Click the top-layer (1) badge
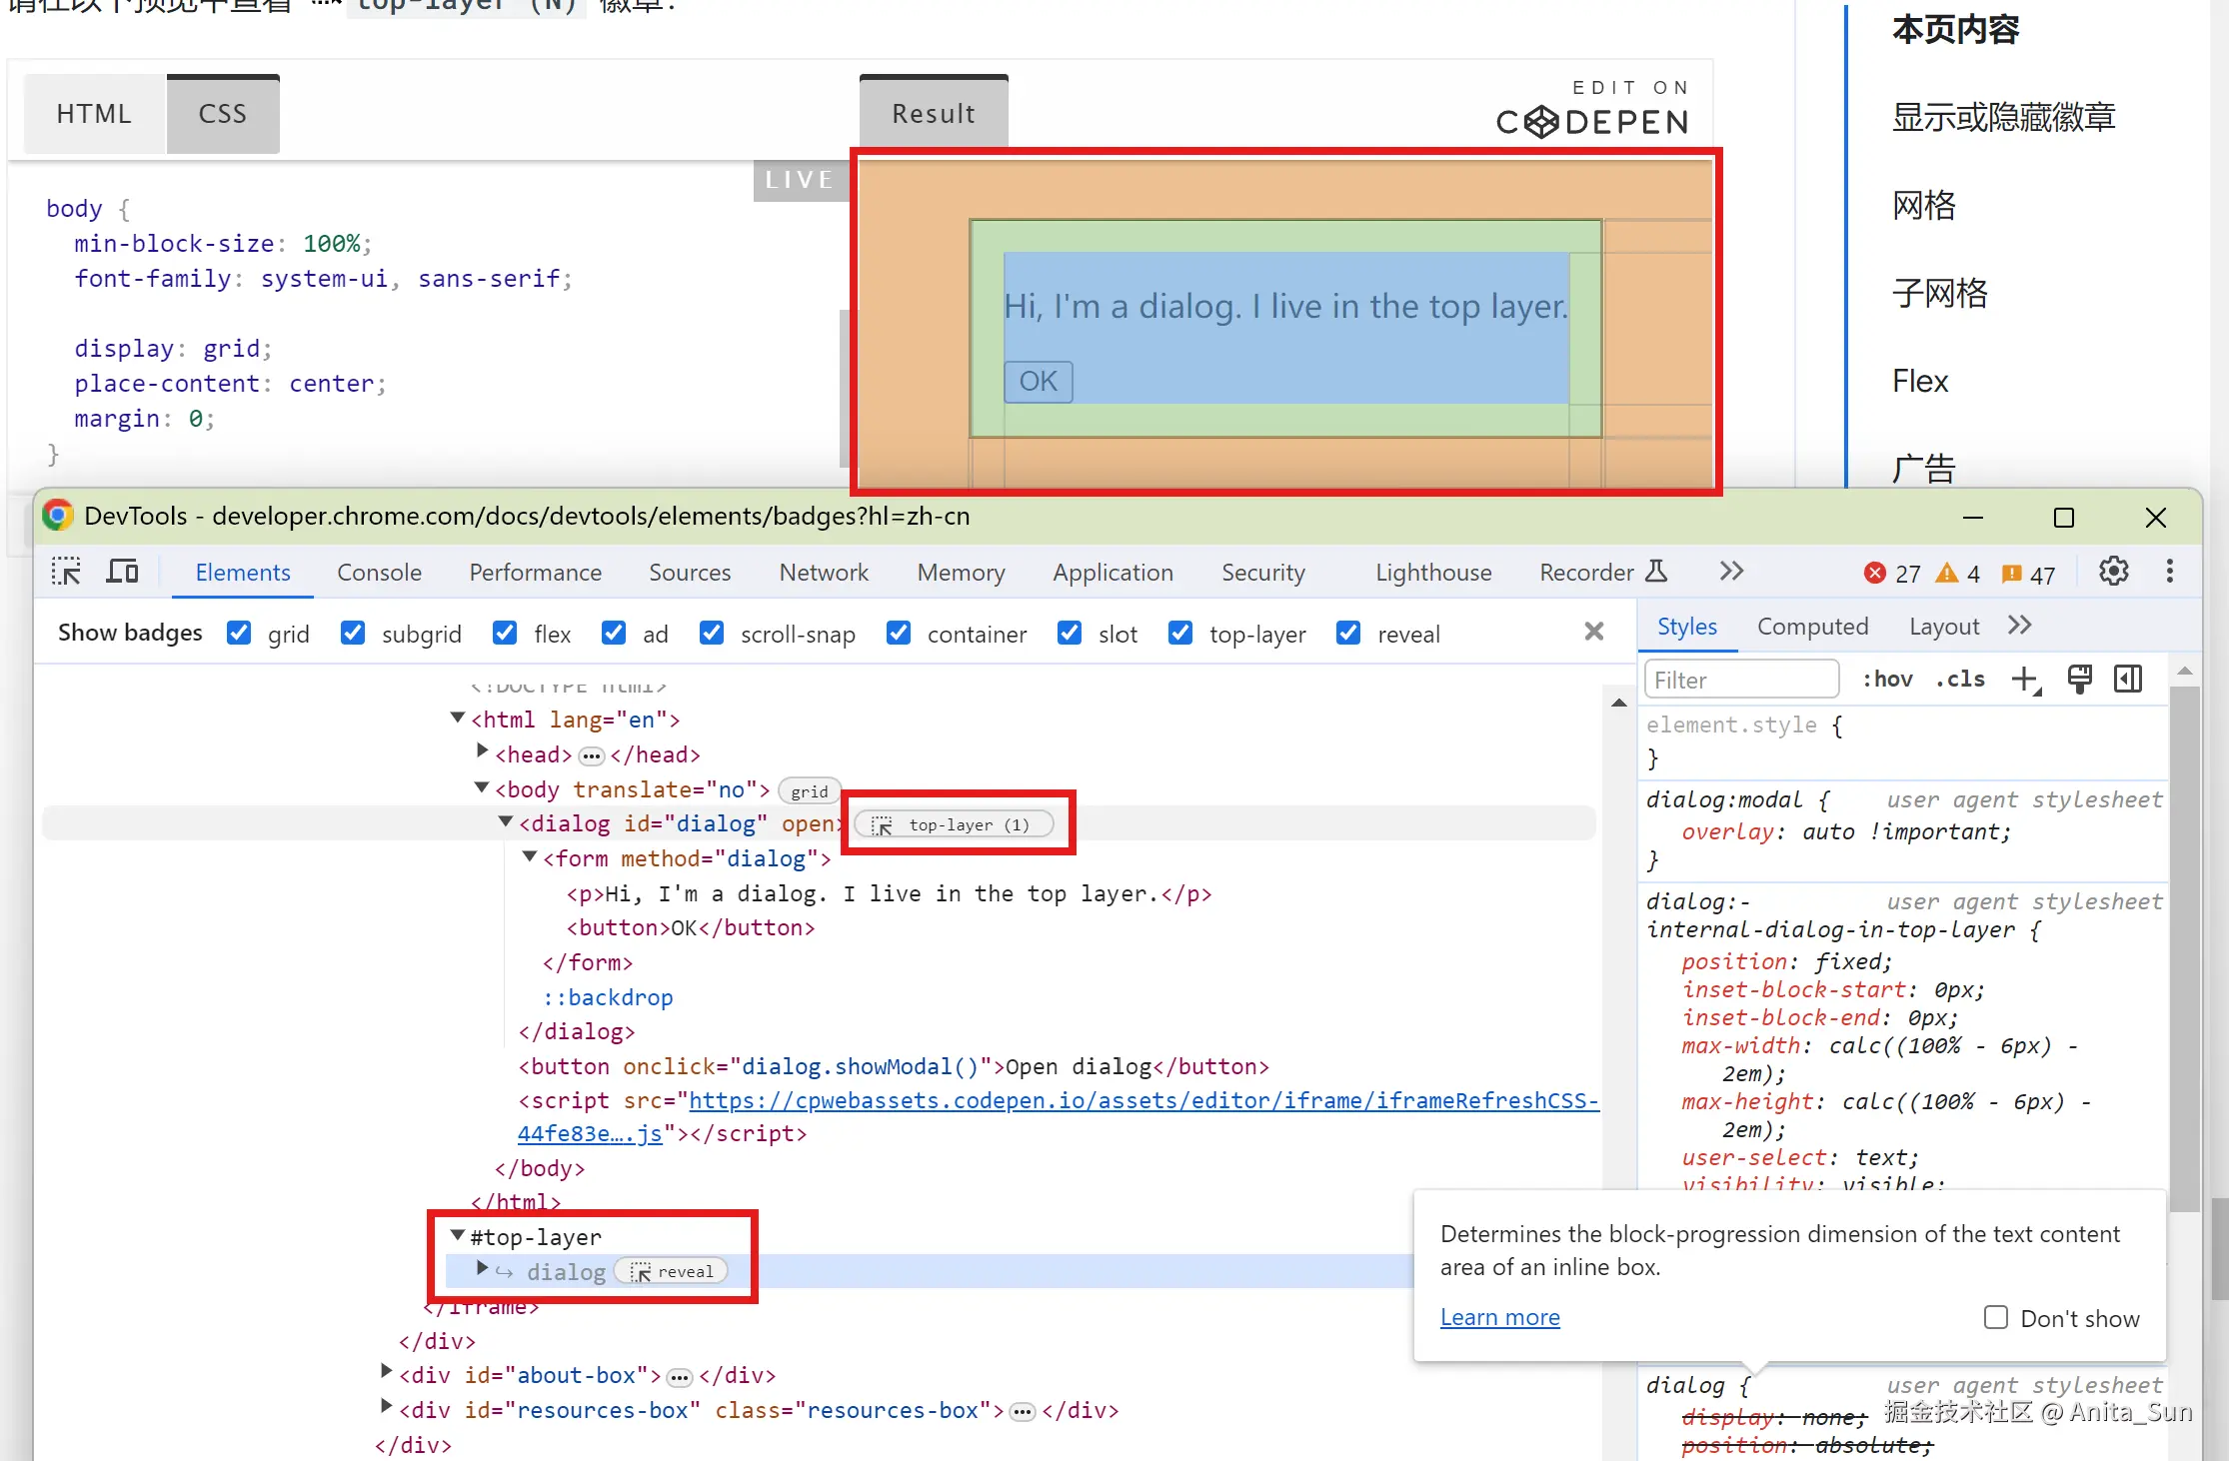The width and height of the screenshot is (2229, 1461). [955, 824]
